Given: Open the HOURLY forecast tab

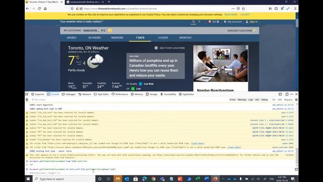Looking at the screenshot, I should tap(72, 38).
